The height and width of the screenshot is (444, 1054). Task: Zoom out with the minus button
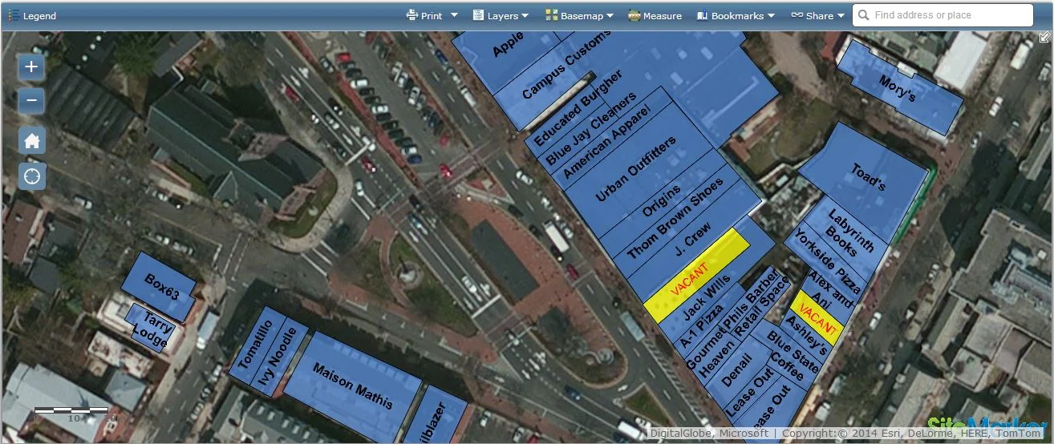31,101
